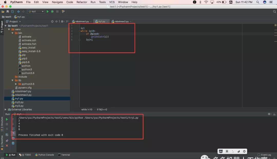Toggle the 2: Favorites side tool tab

[2, 143]
